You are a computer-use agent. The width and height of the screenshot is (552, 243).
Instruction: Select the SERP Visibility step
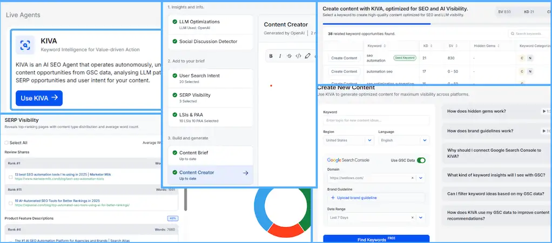click(x=210, y=98)
